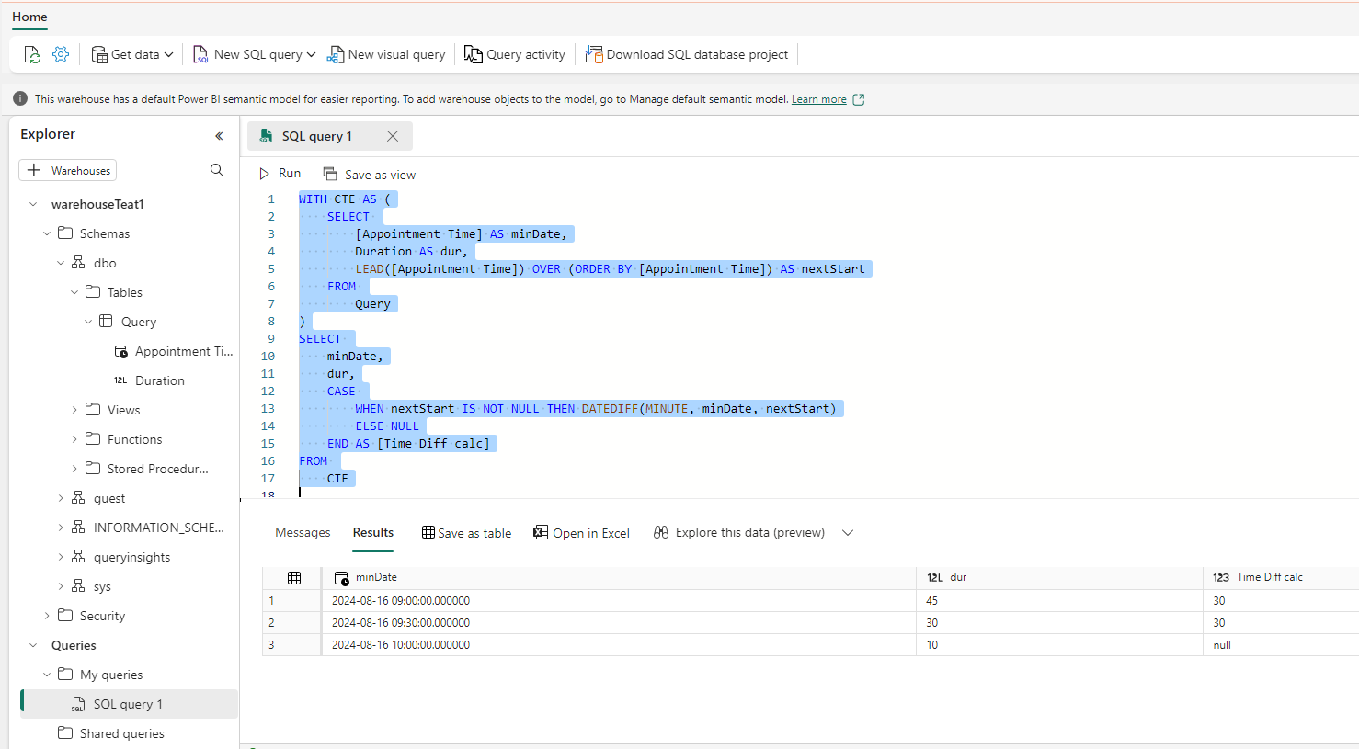Click Explore this data (preview)
This screenshot has height=749, width=1359.
pyautogui.click(x=739, y=533)
